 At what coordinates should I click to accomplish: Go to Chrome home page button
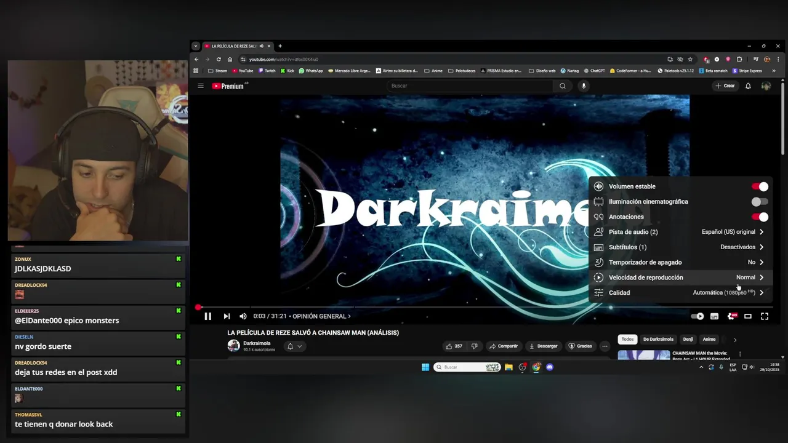click(230, 60)
